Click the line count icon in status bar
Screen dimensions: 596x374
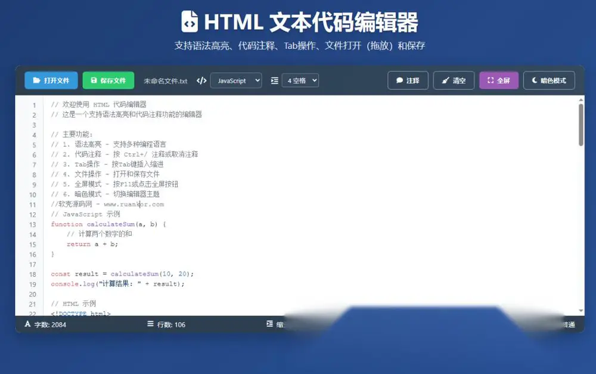click(x=151, y=324)
